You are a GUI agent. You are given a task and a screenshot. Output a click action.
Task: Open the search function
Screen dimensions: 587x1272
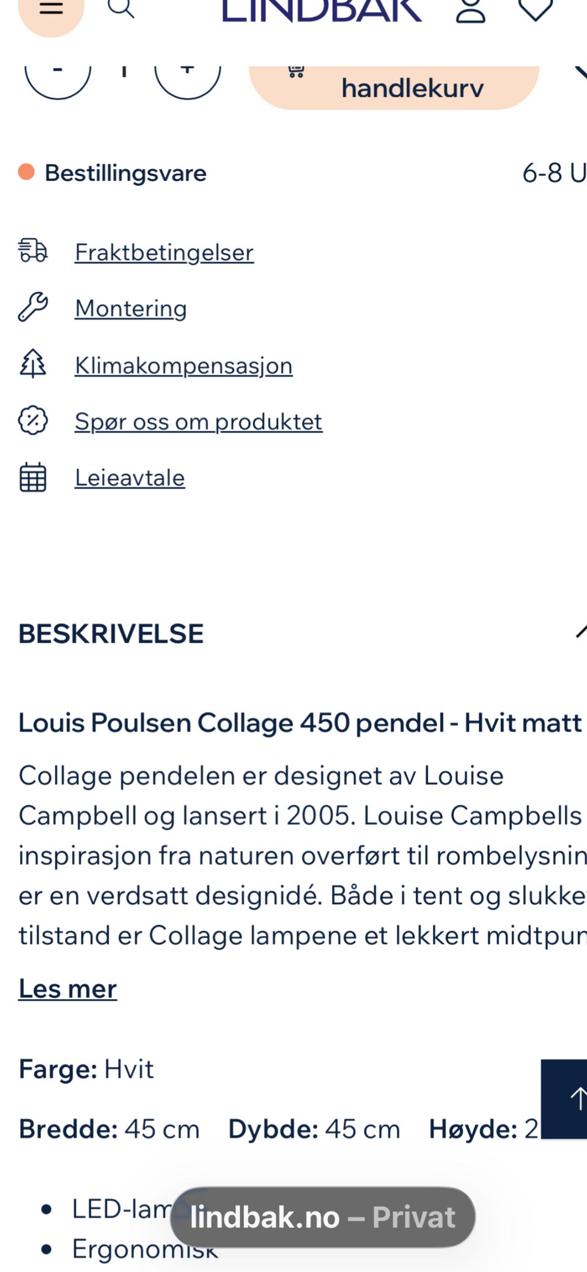(122, 9)
